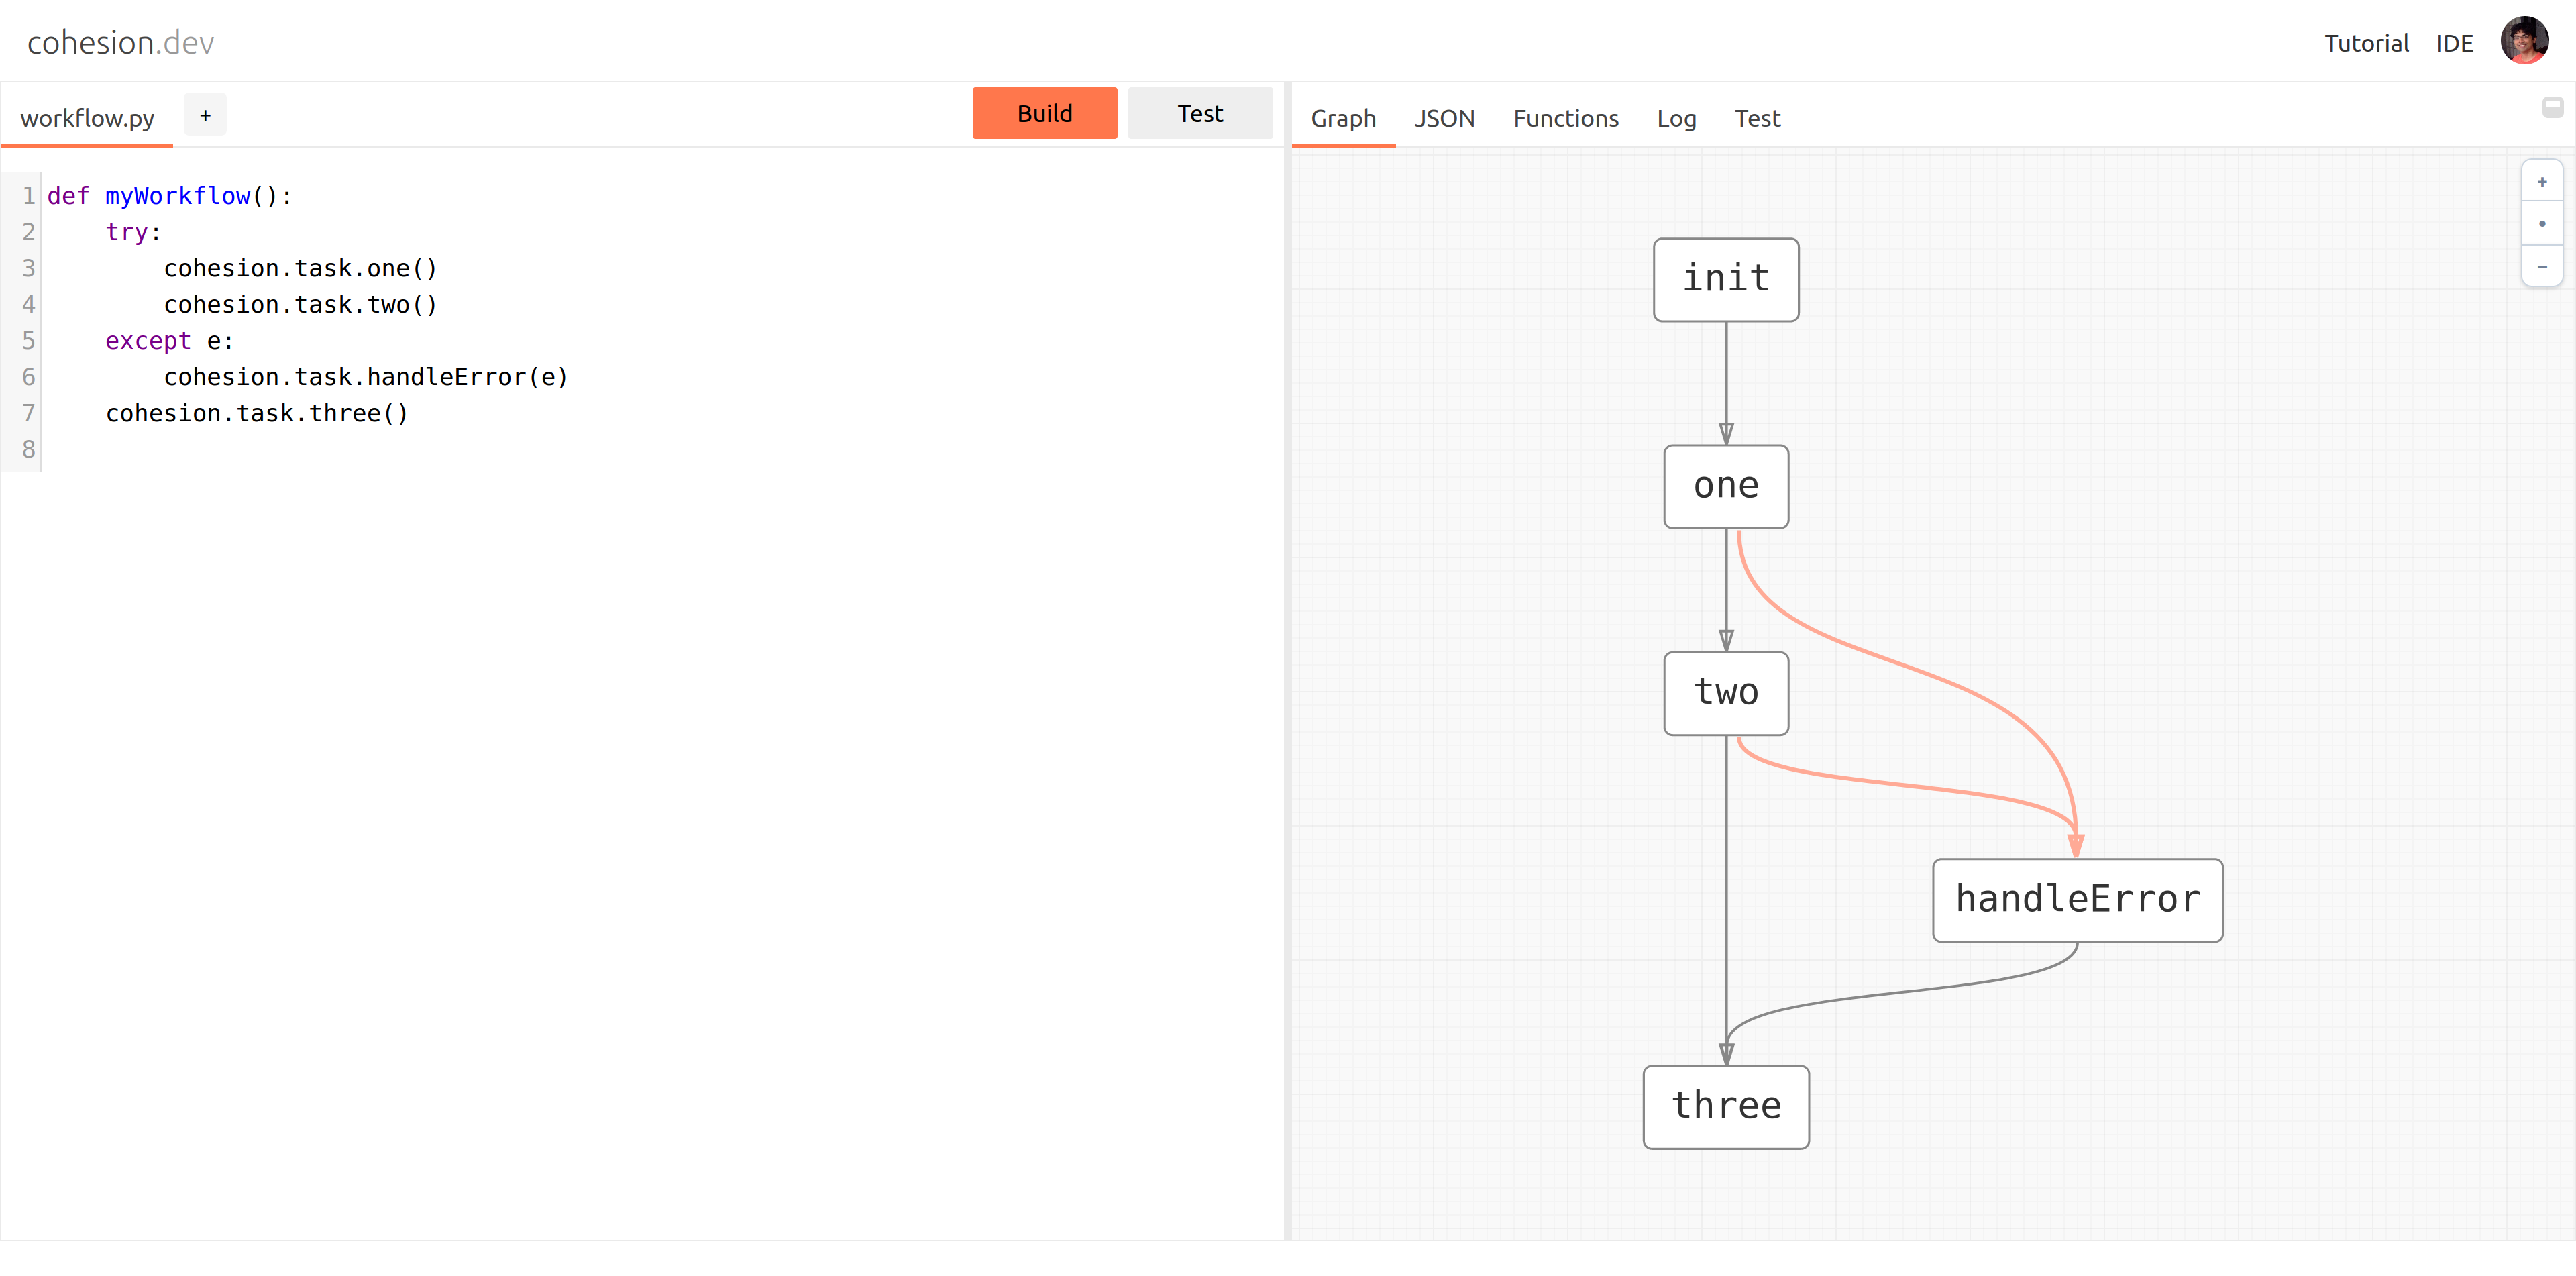2576x1276 pixels.
Task: Click the panel layout toggle icon
Action: click(x=2552, y=107)
